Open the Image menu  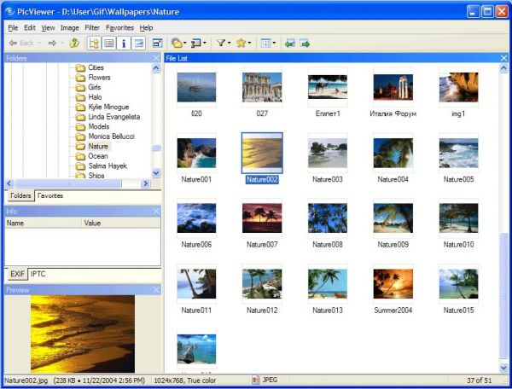69,27
